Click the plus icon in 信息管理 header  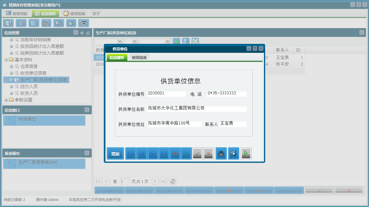[x=82, y=33]
